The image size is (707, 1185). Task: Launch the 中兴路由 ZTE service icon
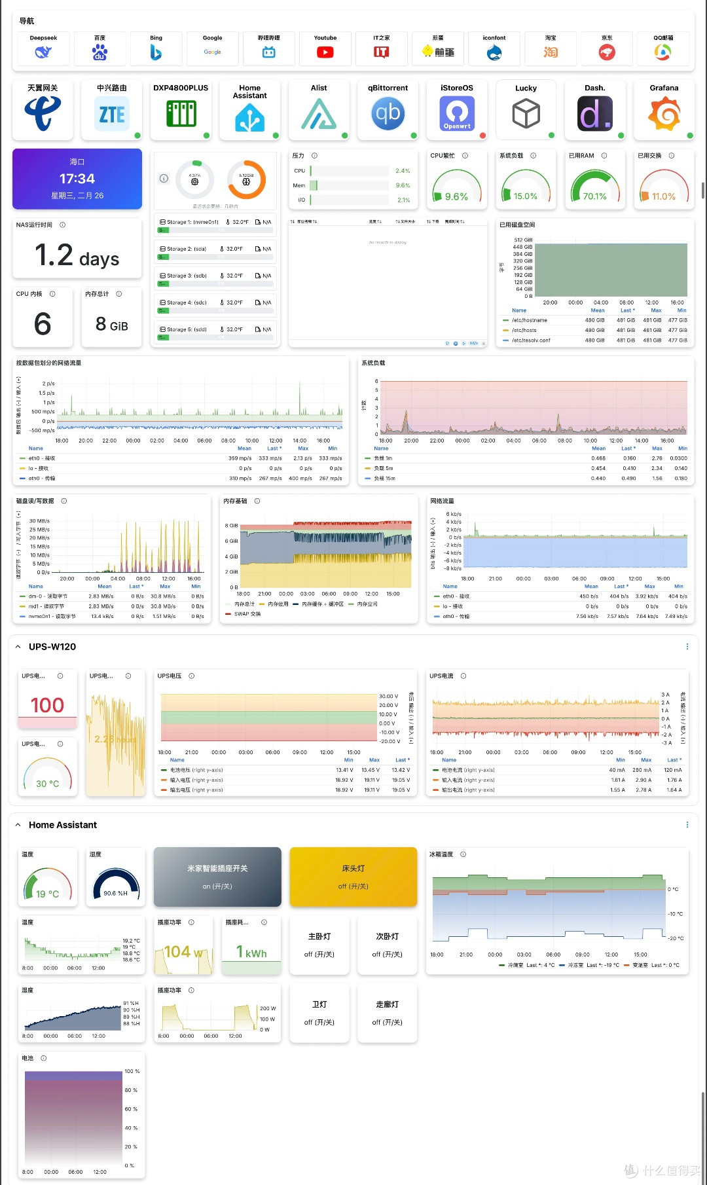coord(112,114)
